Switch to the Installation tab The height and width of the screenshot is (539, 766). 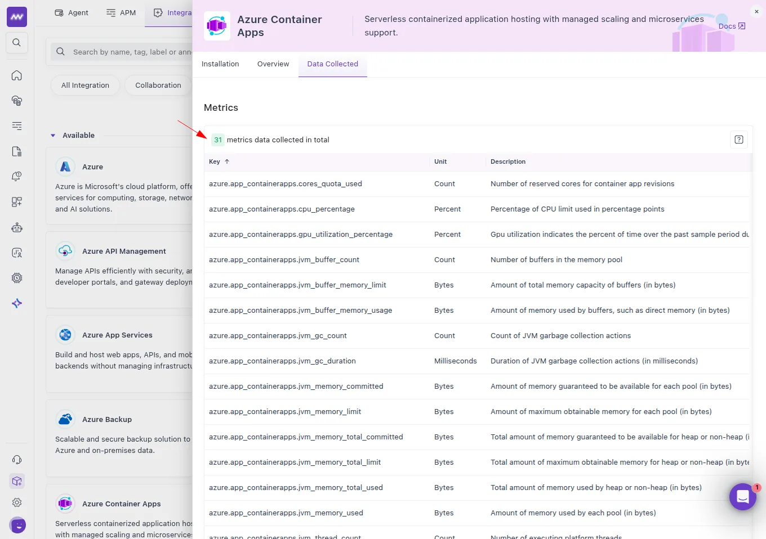point(220,64)
